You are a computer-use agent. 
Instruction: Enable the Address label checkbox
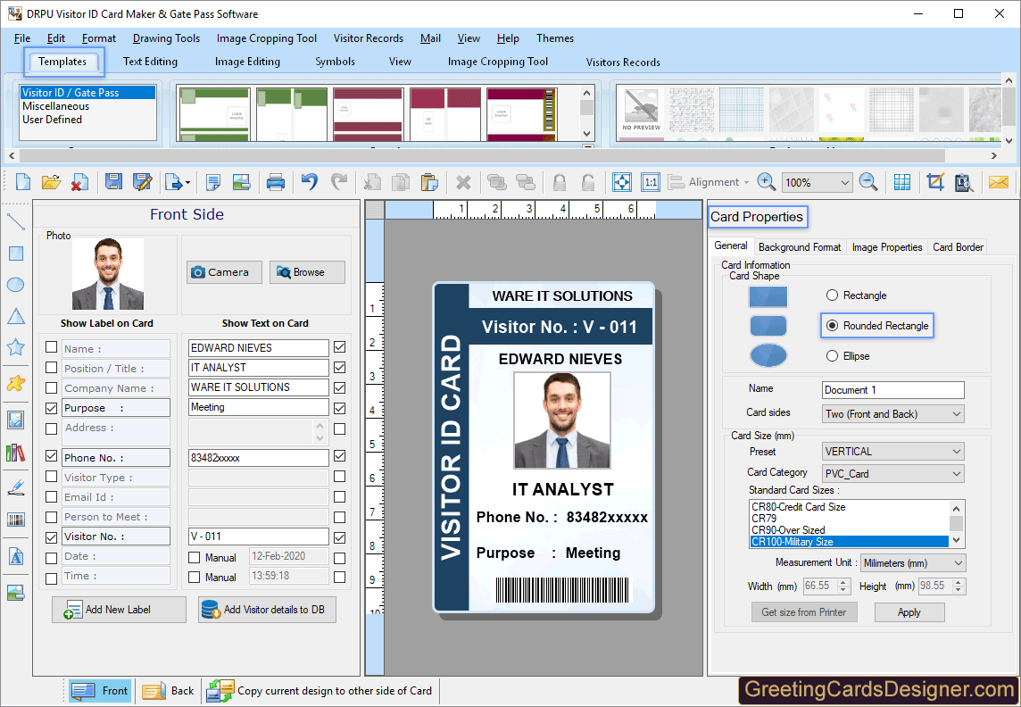click(51, 430)
